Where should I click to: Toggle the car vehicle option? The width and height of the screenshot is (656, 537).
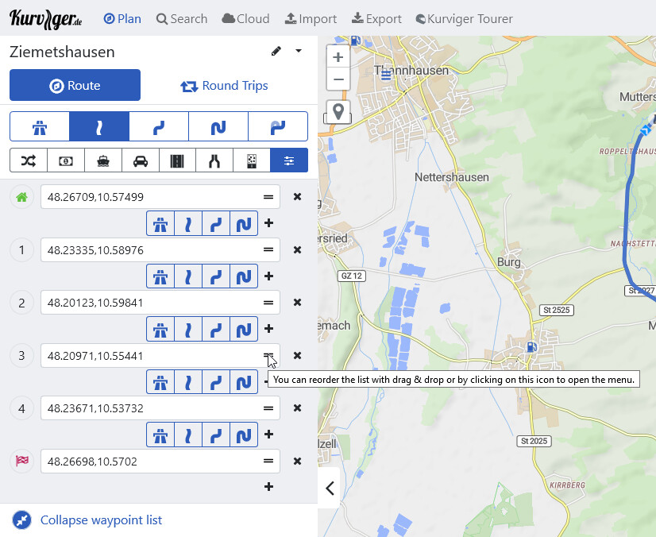(x=140, y=160)
